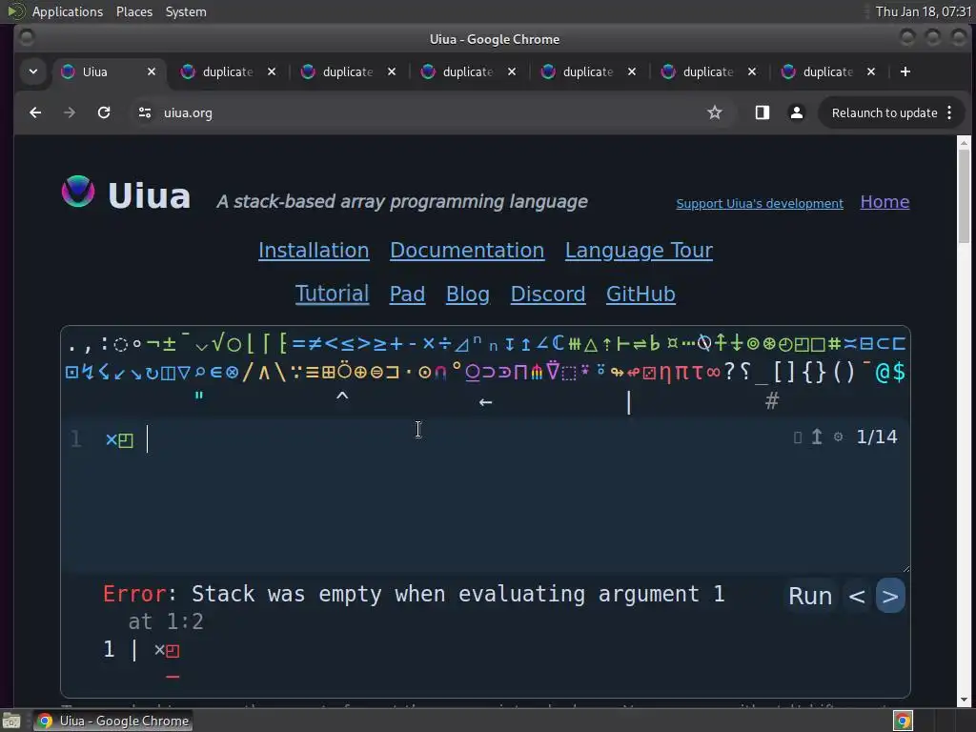
Task: Open the Places menu
Action: point(133,11)
